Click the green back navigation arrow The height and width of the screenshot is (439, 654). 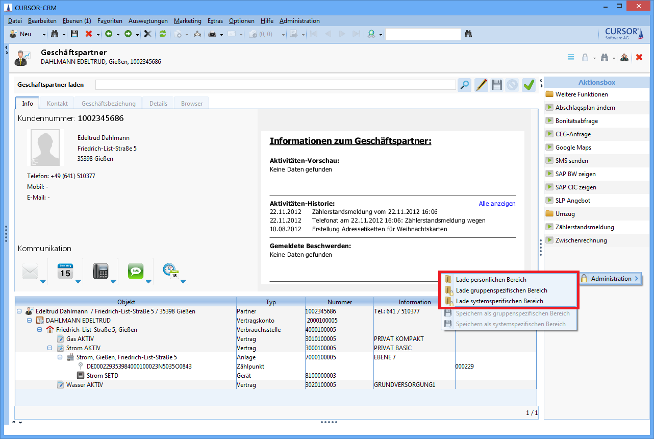(x=109, y=34)
